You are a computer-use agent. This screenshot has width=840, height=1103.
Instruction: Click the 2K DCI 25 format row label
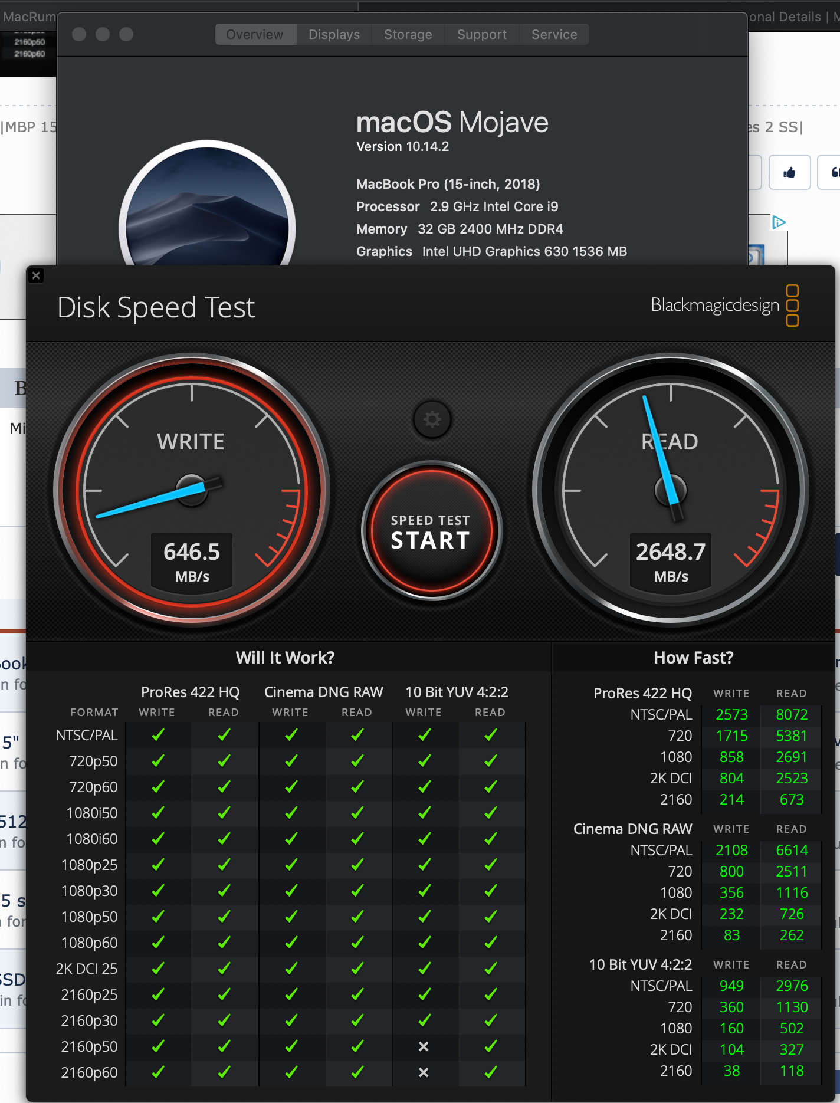pos(87,969)
